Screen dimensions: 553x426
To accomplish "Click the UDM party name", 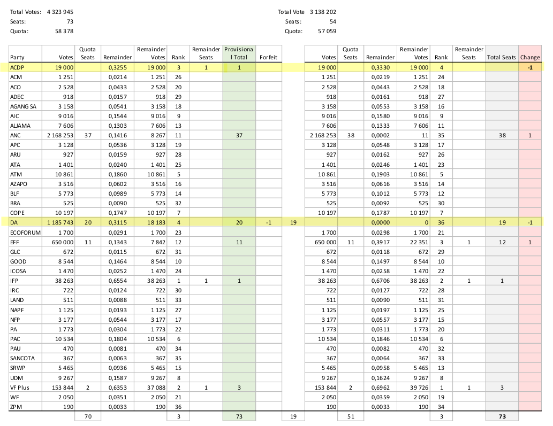I will (x=17, y=378).
